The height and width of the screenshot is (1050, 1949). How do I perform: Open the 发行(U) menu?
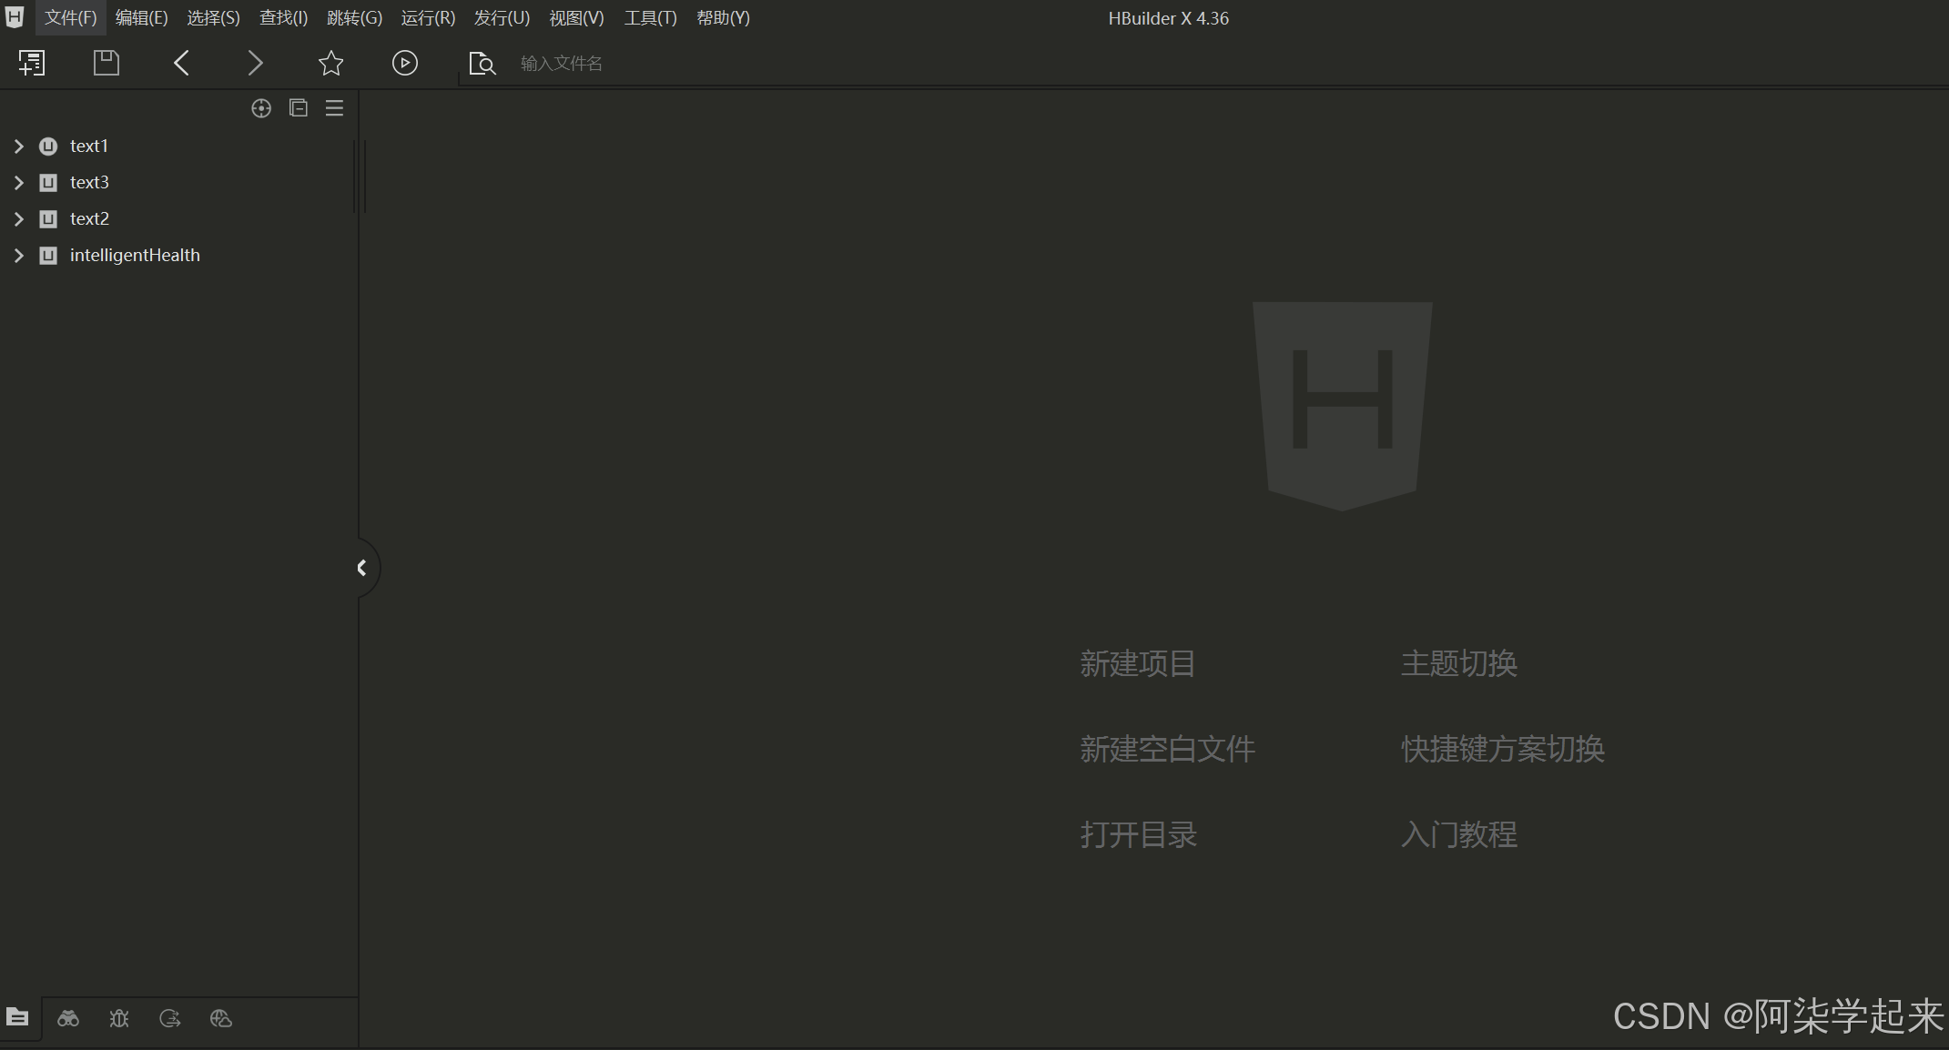(502, 18)
